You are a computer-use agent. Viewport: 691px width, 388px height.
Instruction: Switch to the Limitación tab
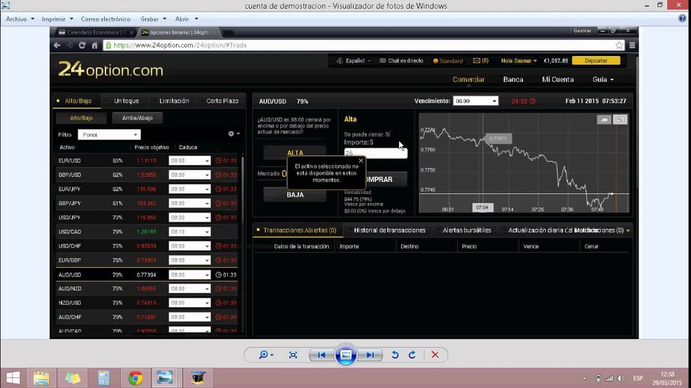(x=174, y=101)
